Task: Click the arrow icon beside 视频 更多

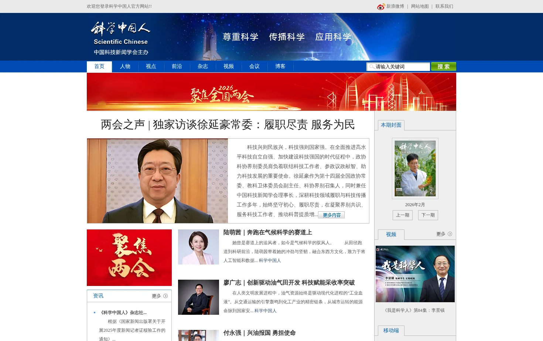Action: (450, 234)
